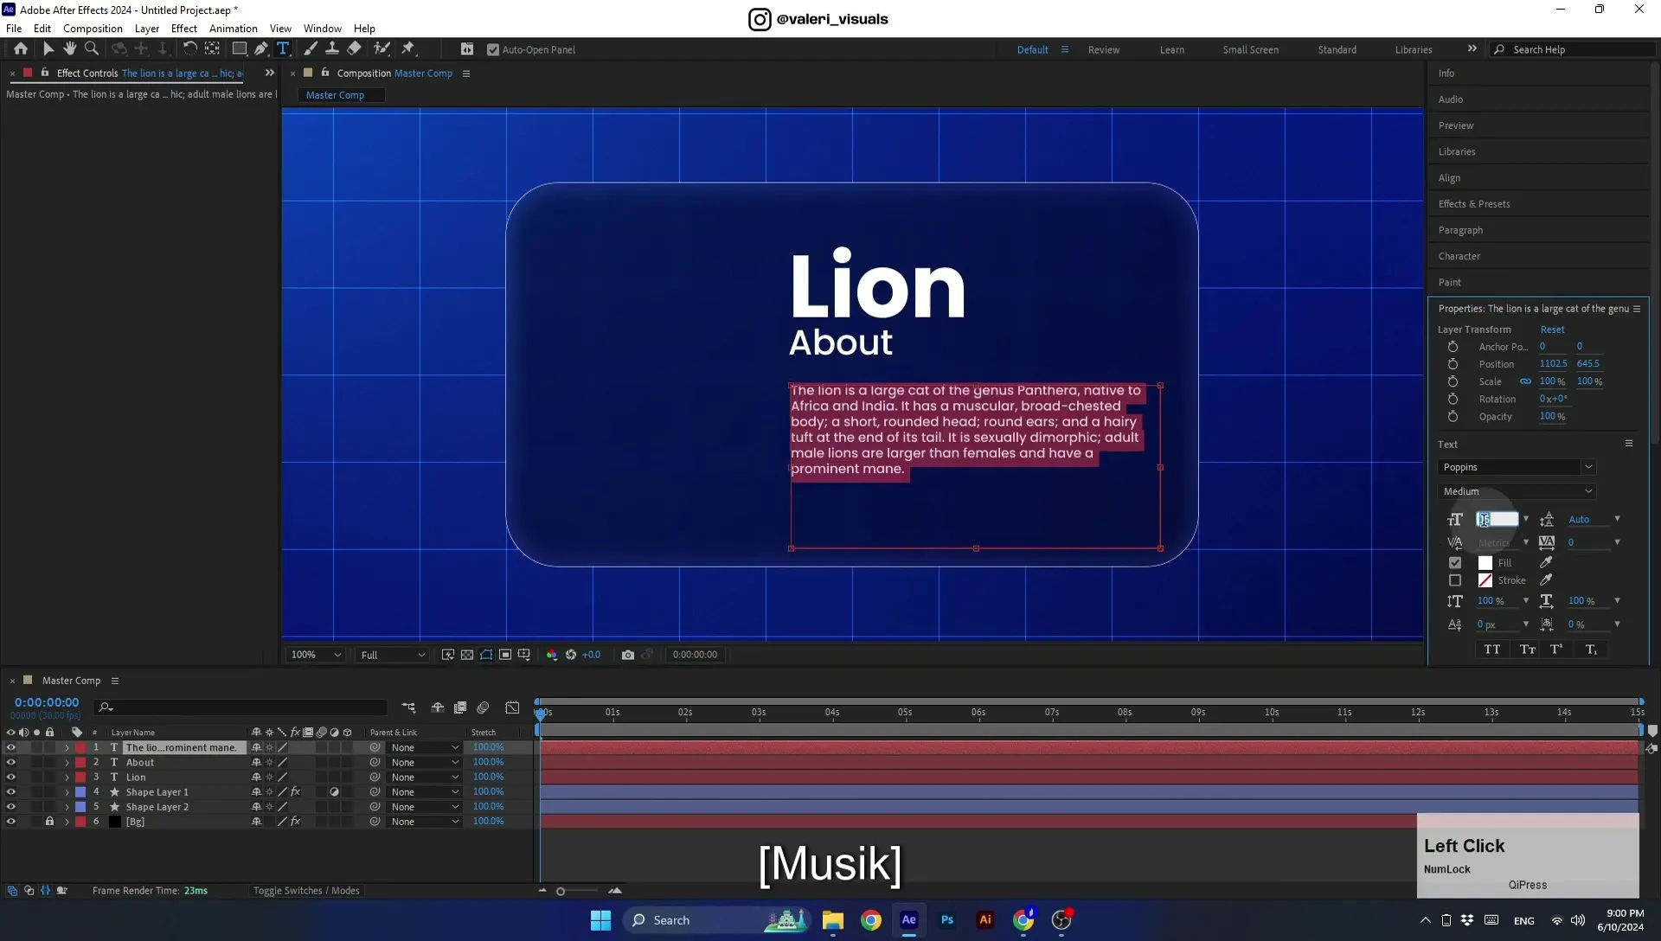The height and width of the screenshot is (941, 1661).
Task: Unlock the [Bg] layer lock
Action: [x=49, y=822]
